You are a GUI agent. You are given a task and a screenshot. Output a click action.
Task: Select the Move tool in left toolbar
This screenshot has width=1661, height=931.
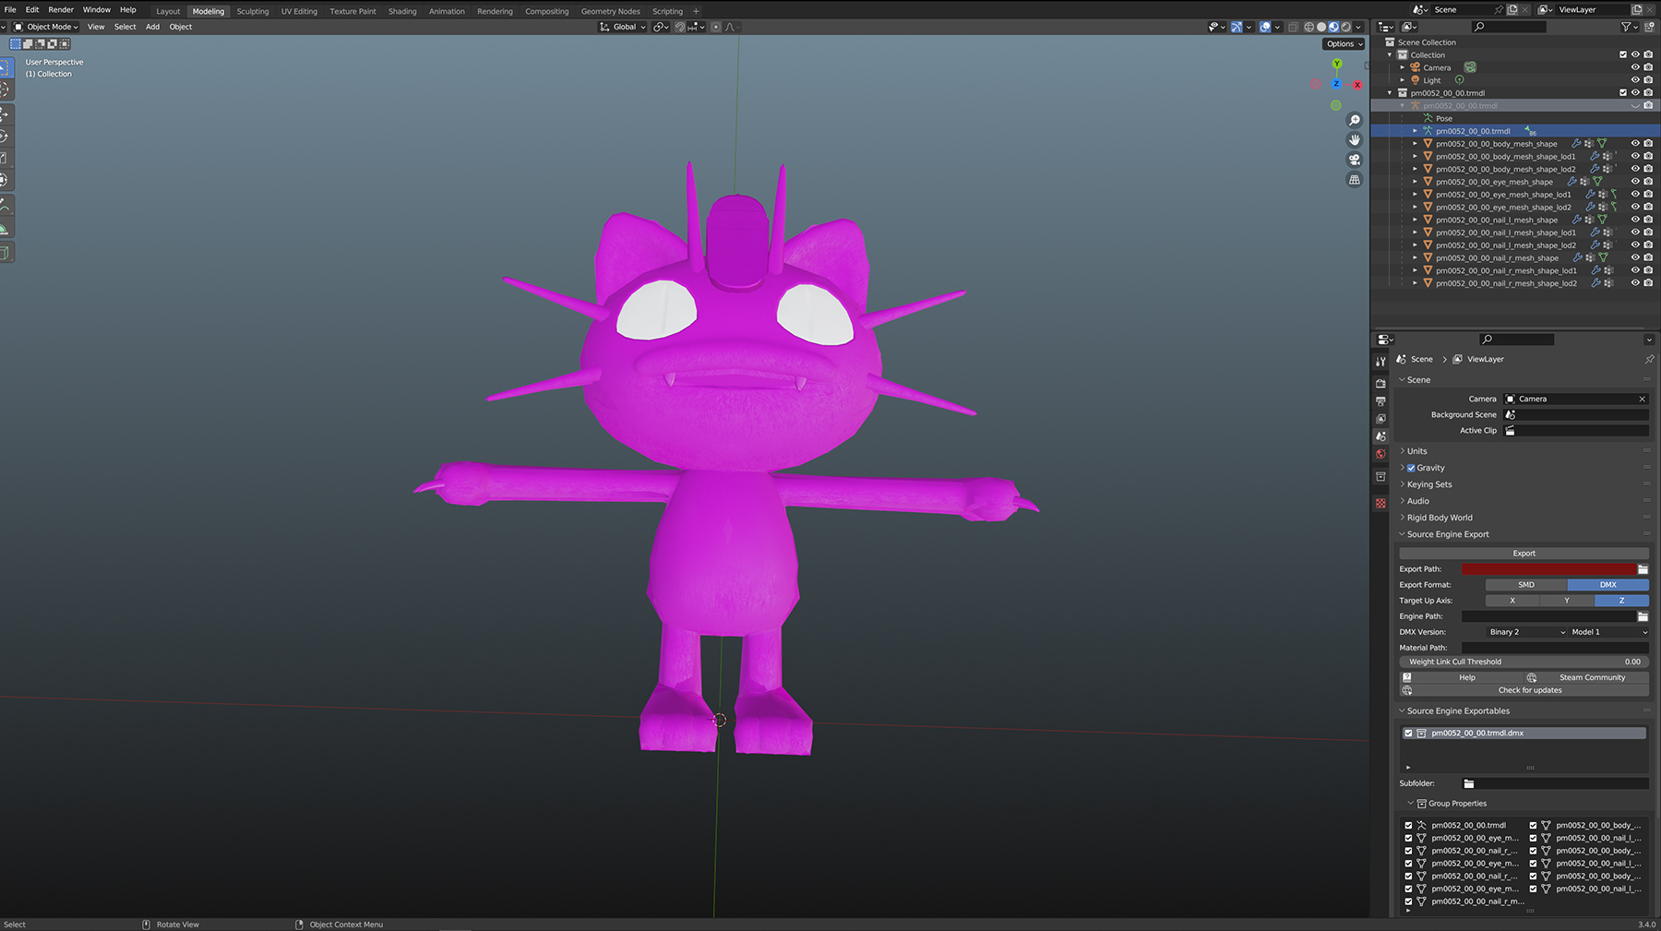coord(5,114)
